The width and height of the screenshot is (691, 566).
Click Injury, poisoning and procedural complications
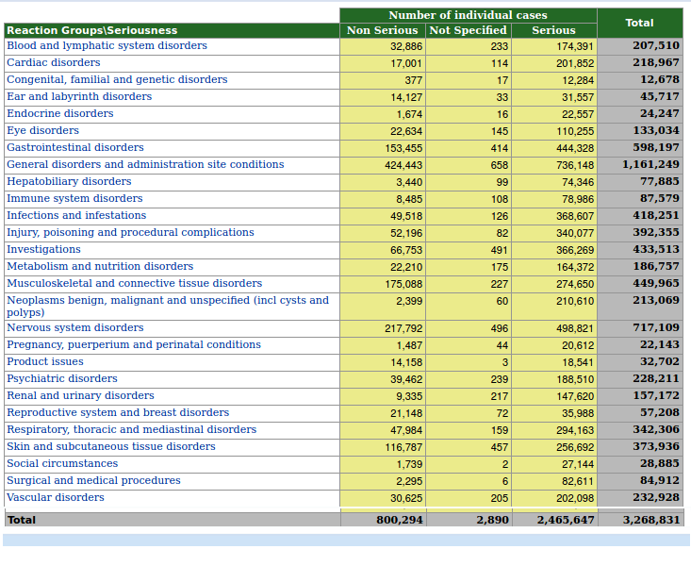point(130,233)
